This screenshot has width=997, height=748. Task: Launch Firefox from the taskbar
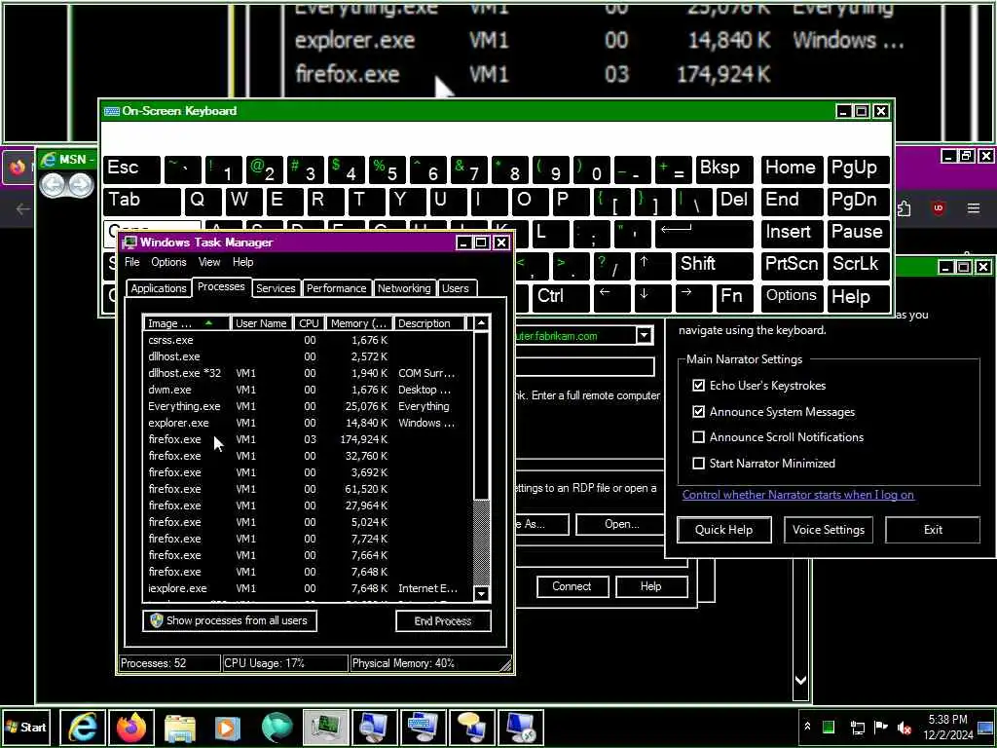click(131, 727)
